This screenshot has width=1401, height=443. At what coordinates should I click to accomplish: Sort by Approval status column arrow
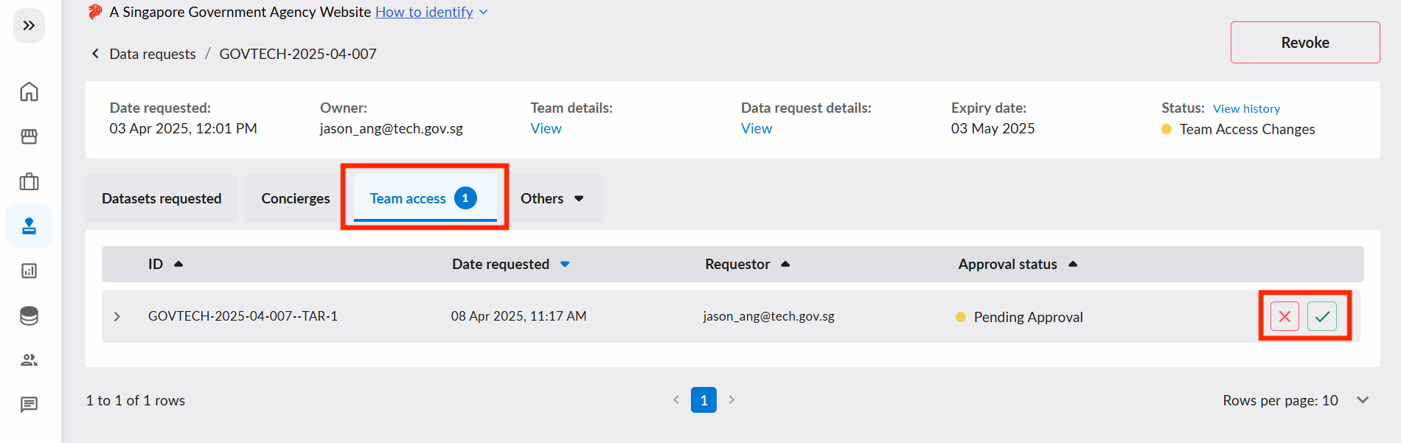[x=1073, y=264]
